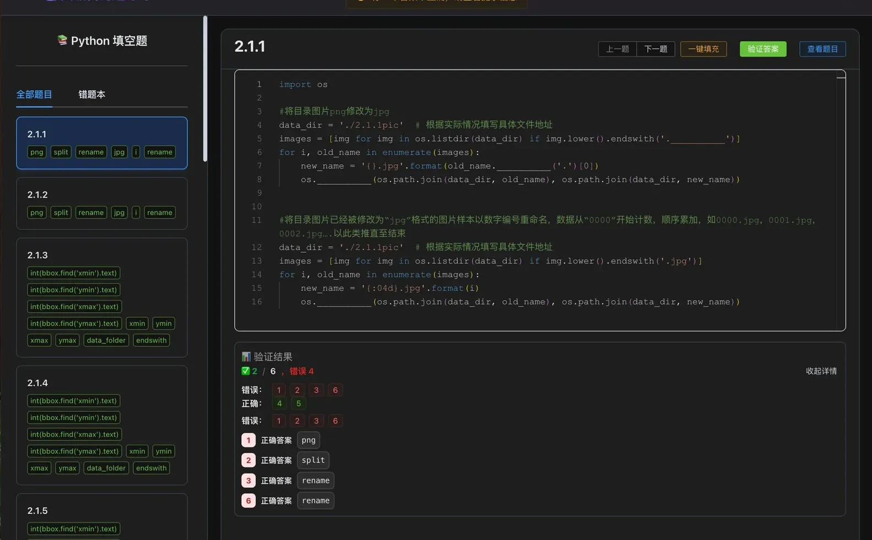
Task: Click the jpg tag in card 2.1.2
Action: (x=119, y=212)
